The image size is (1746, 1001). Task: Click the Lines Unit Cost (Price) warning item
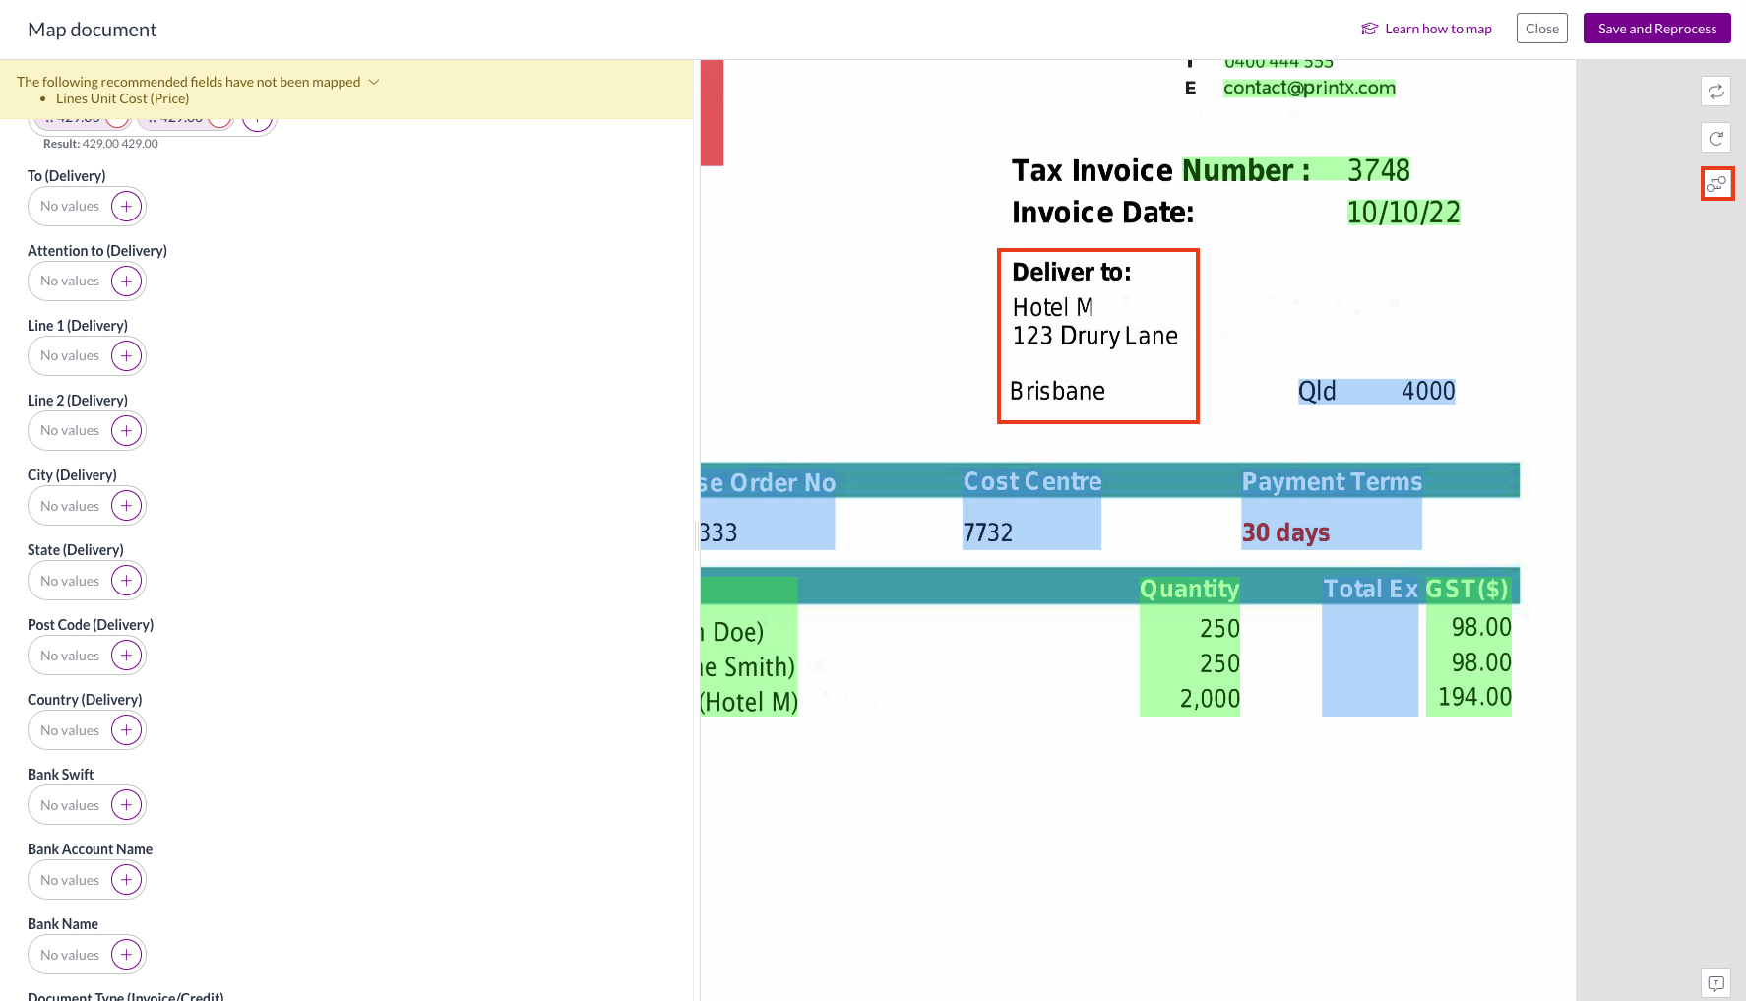(122, 98)
